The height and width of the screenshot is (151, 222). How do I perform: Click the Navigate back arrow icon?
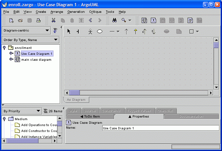[x=90, y=20]
